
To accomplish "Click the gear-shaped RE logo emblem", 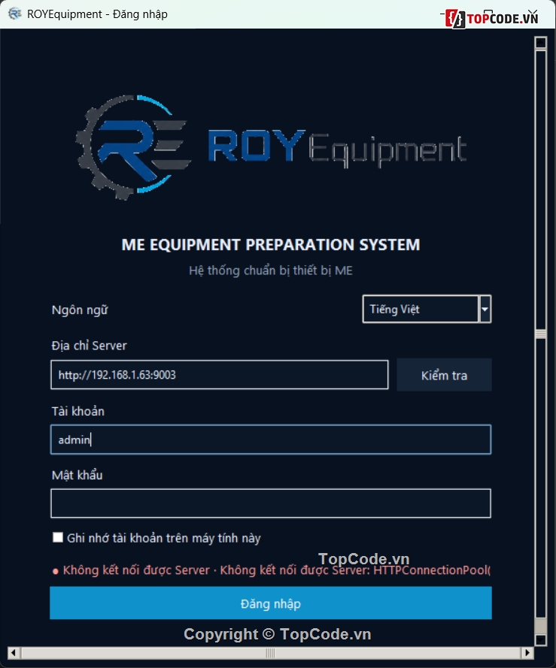I will tap(133, 147).
